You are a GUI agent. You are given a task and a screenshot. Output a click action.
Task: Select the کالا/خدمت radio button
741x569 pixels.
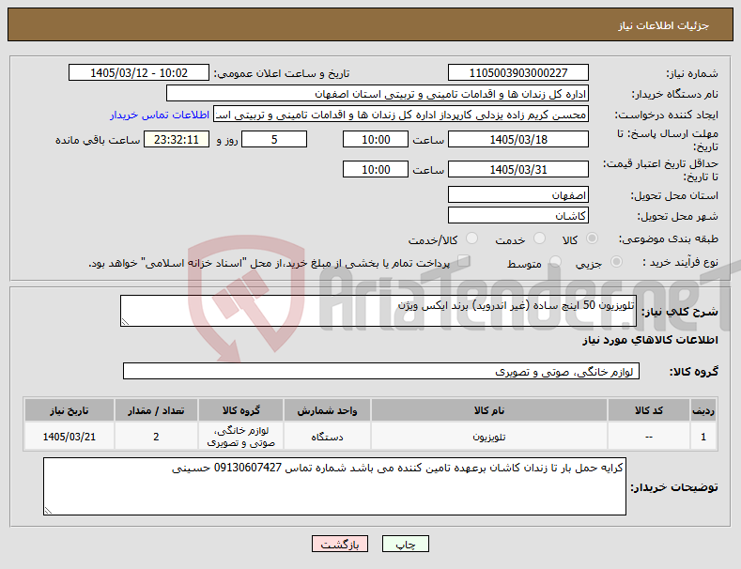pos(471,238)
